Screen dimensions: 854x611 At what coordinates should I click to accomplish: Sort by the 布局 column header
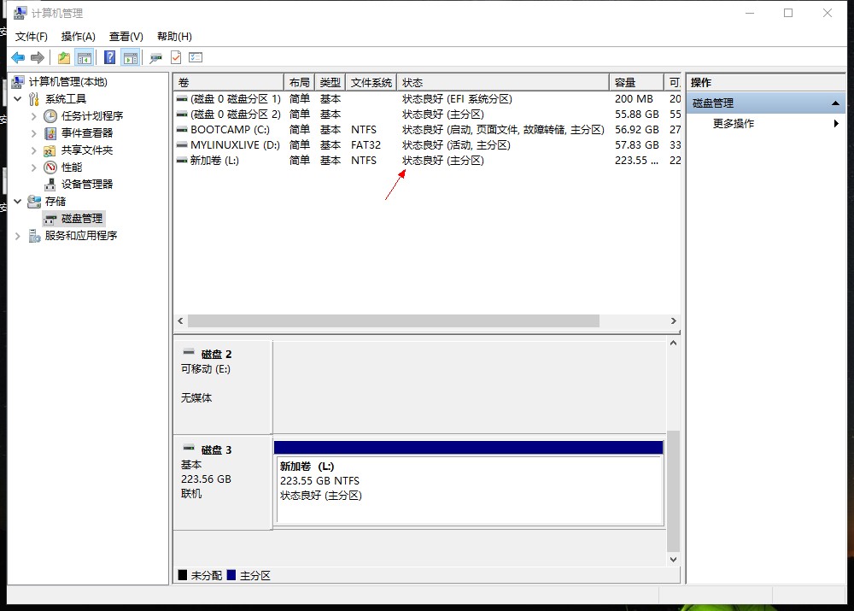[300, 82]
